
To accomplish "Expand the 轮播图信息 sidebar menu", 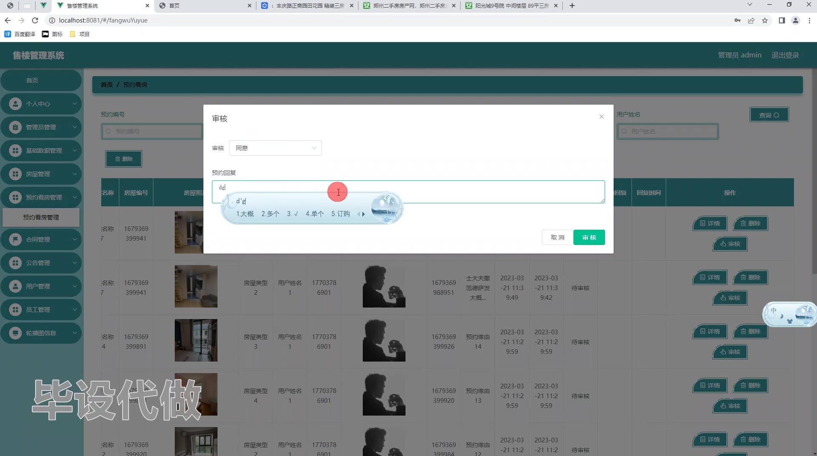I will click(x=41, y=333).
